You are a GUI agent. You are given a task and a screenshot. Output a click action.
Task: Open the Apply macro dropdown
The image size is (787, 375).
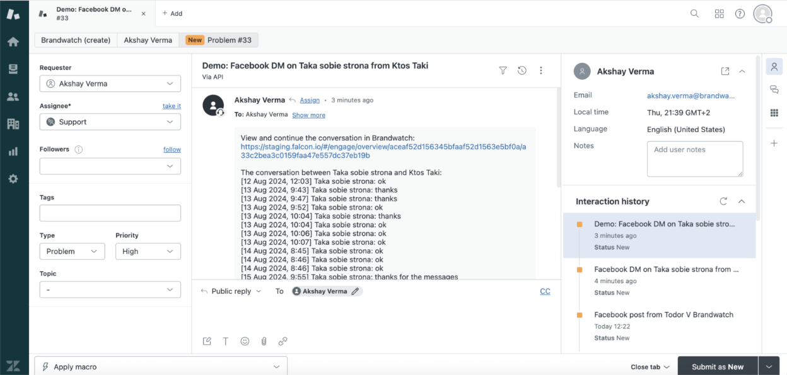(x=161, y=367)
